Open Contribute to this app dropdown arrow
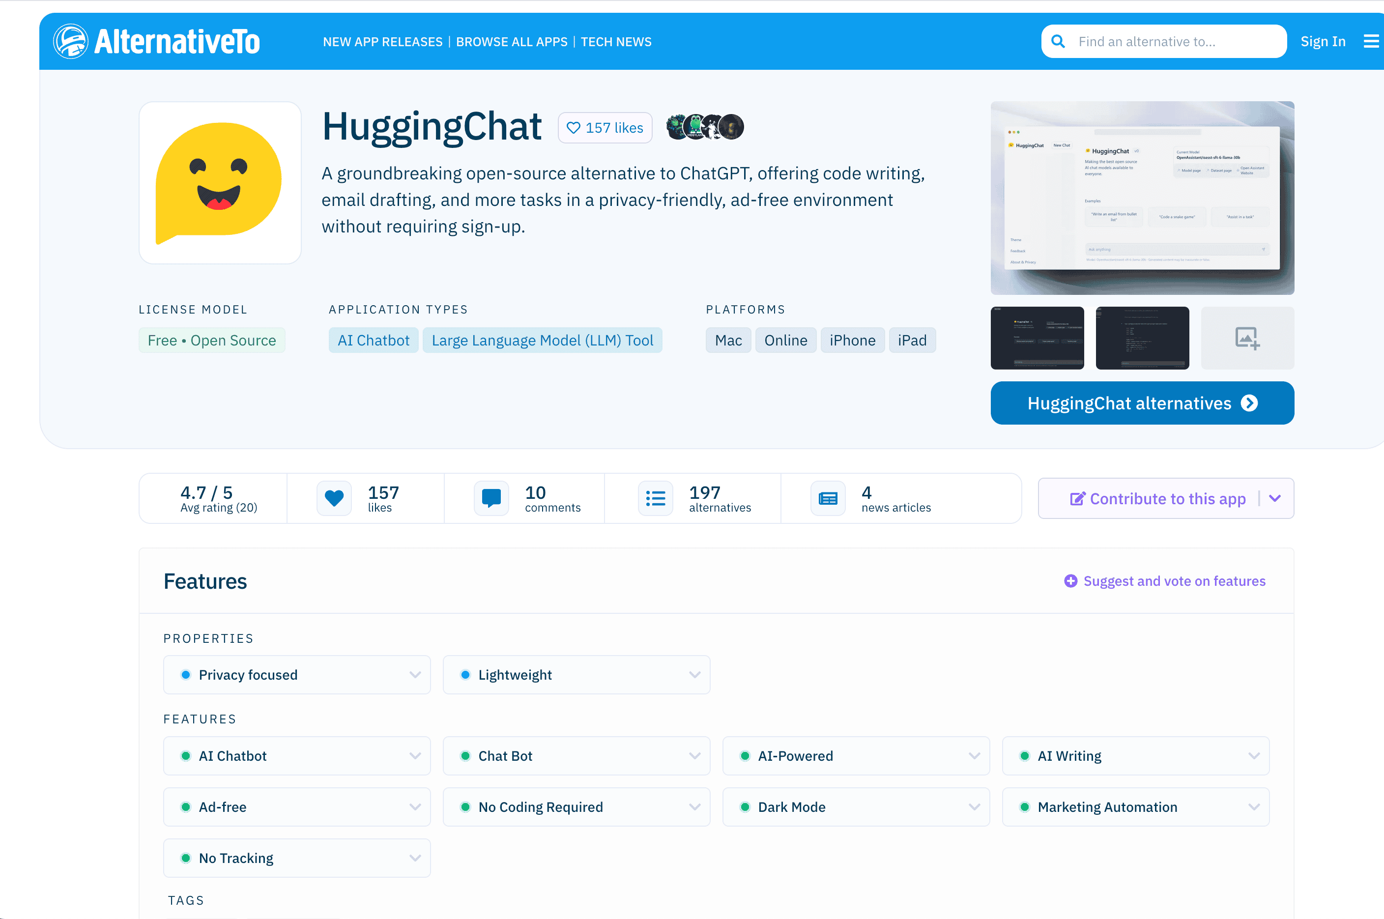The width and height of the screenshot is (1384, 919). point(1275,498)
